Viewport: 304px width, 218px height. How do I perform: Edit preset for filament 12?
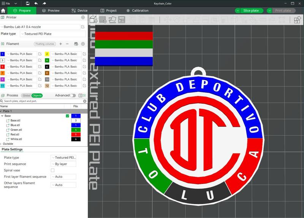84,86
